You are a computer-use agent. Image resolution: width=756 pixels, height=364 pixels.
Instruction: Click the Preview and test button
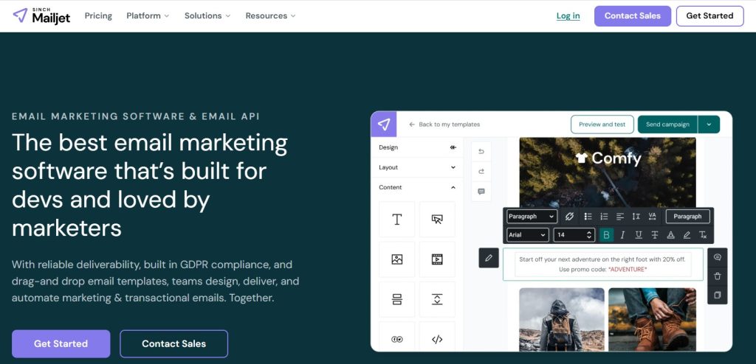coord(602,125)
